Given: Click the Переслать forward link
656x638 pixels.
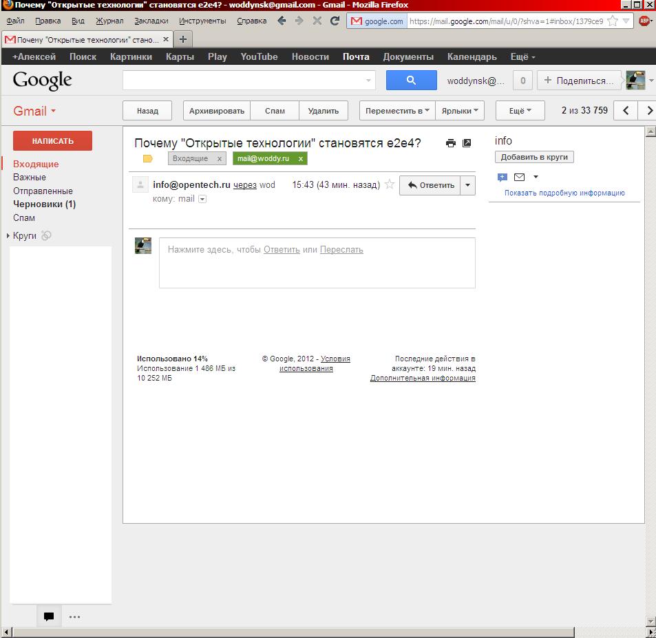Looking at the screenshot, I should 341,249.
